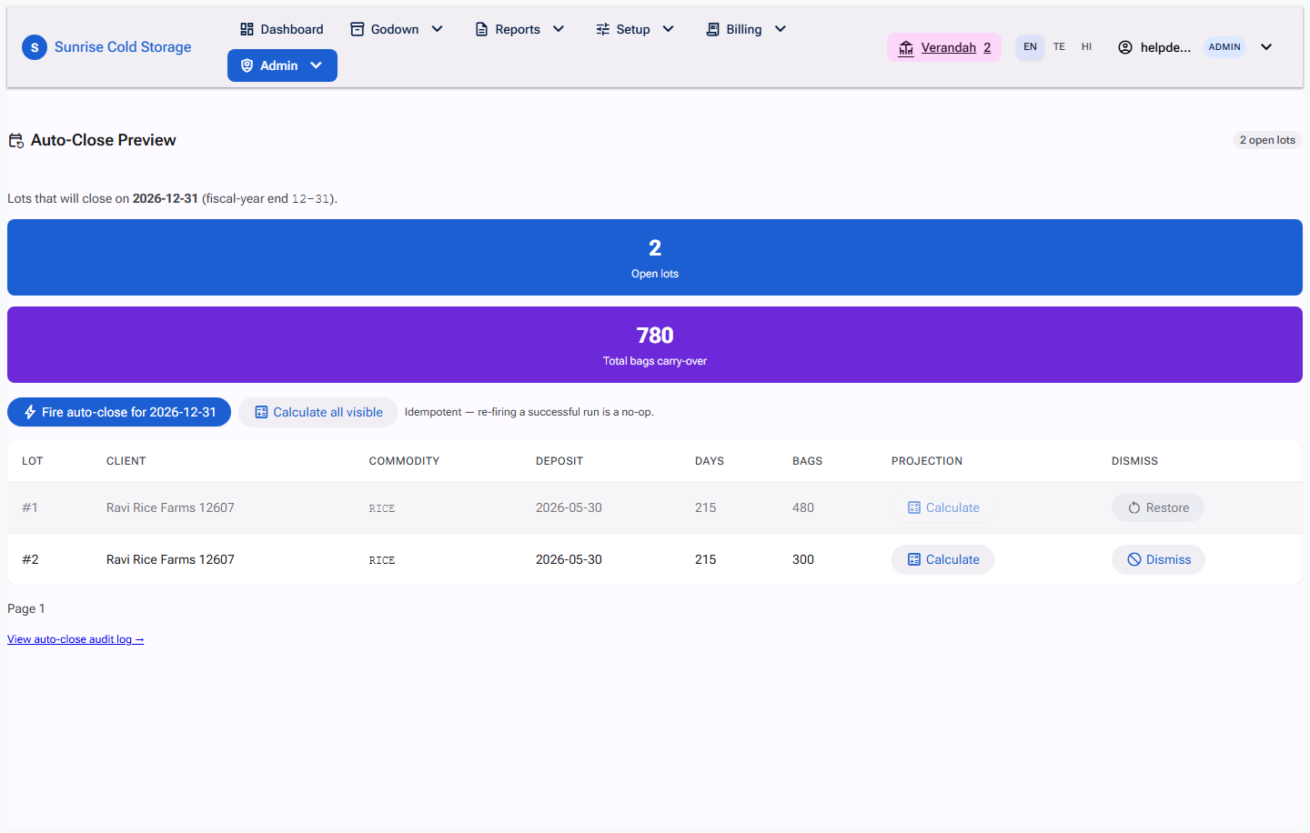Click the Sunrise Cold Storage logo icon

35,47
